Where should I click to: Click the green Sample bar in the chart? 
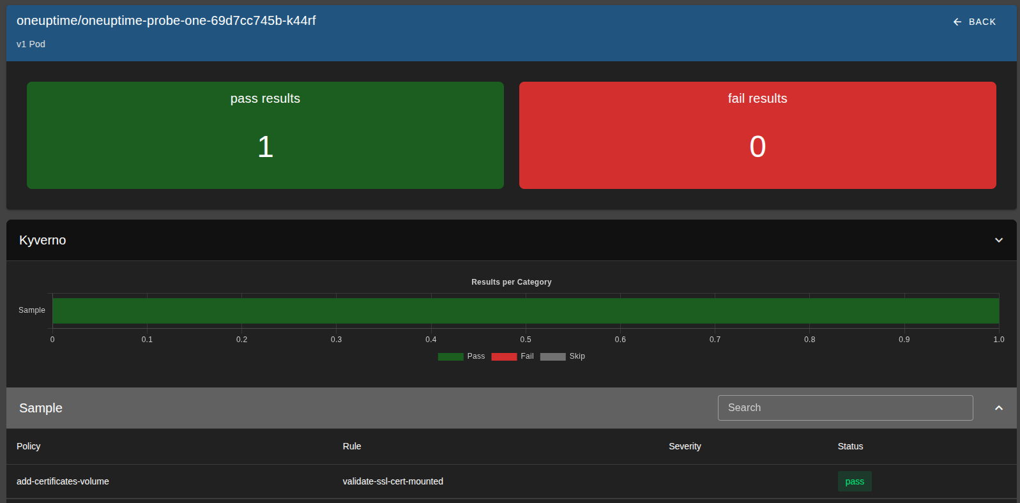pyautogui.click(x=525, y=311)
